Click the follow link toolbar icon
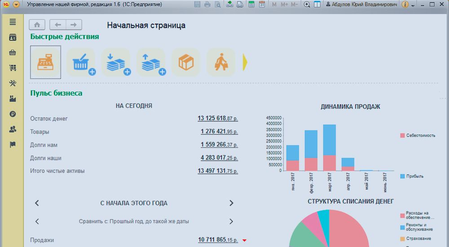The image size is (449, 247). (x=240, y=4)
